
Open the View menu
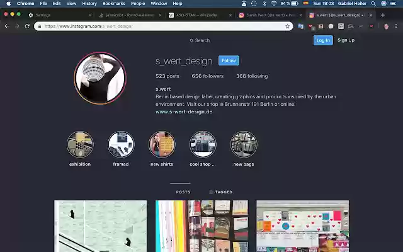[x=71, y=3]
